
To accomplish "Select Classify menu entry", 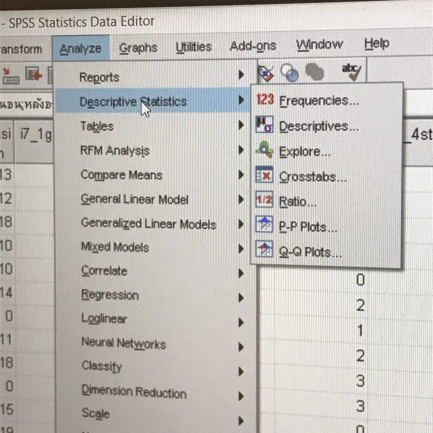I will (x=102, y=366).
